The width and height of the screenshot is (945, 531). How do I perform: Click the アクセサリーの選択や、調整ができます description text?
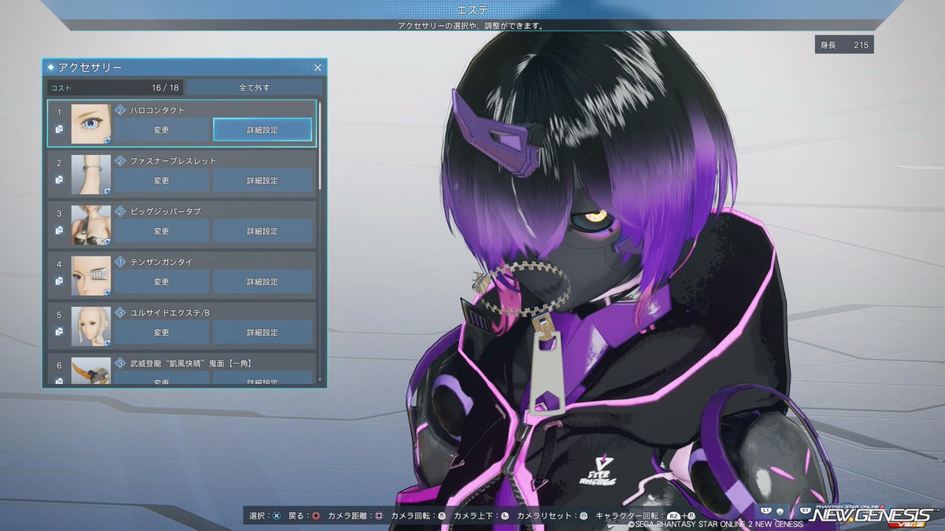pyautogui.click(x=472, y=25)
